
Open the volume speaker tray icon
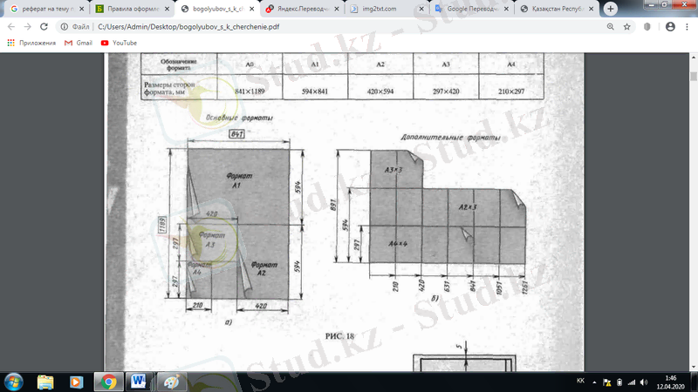coord(644,382)
